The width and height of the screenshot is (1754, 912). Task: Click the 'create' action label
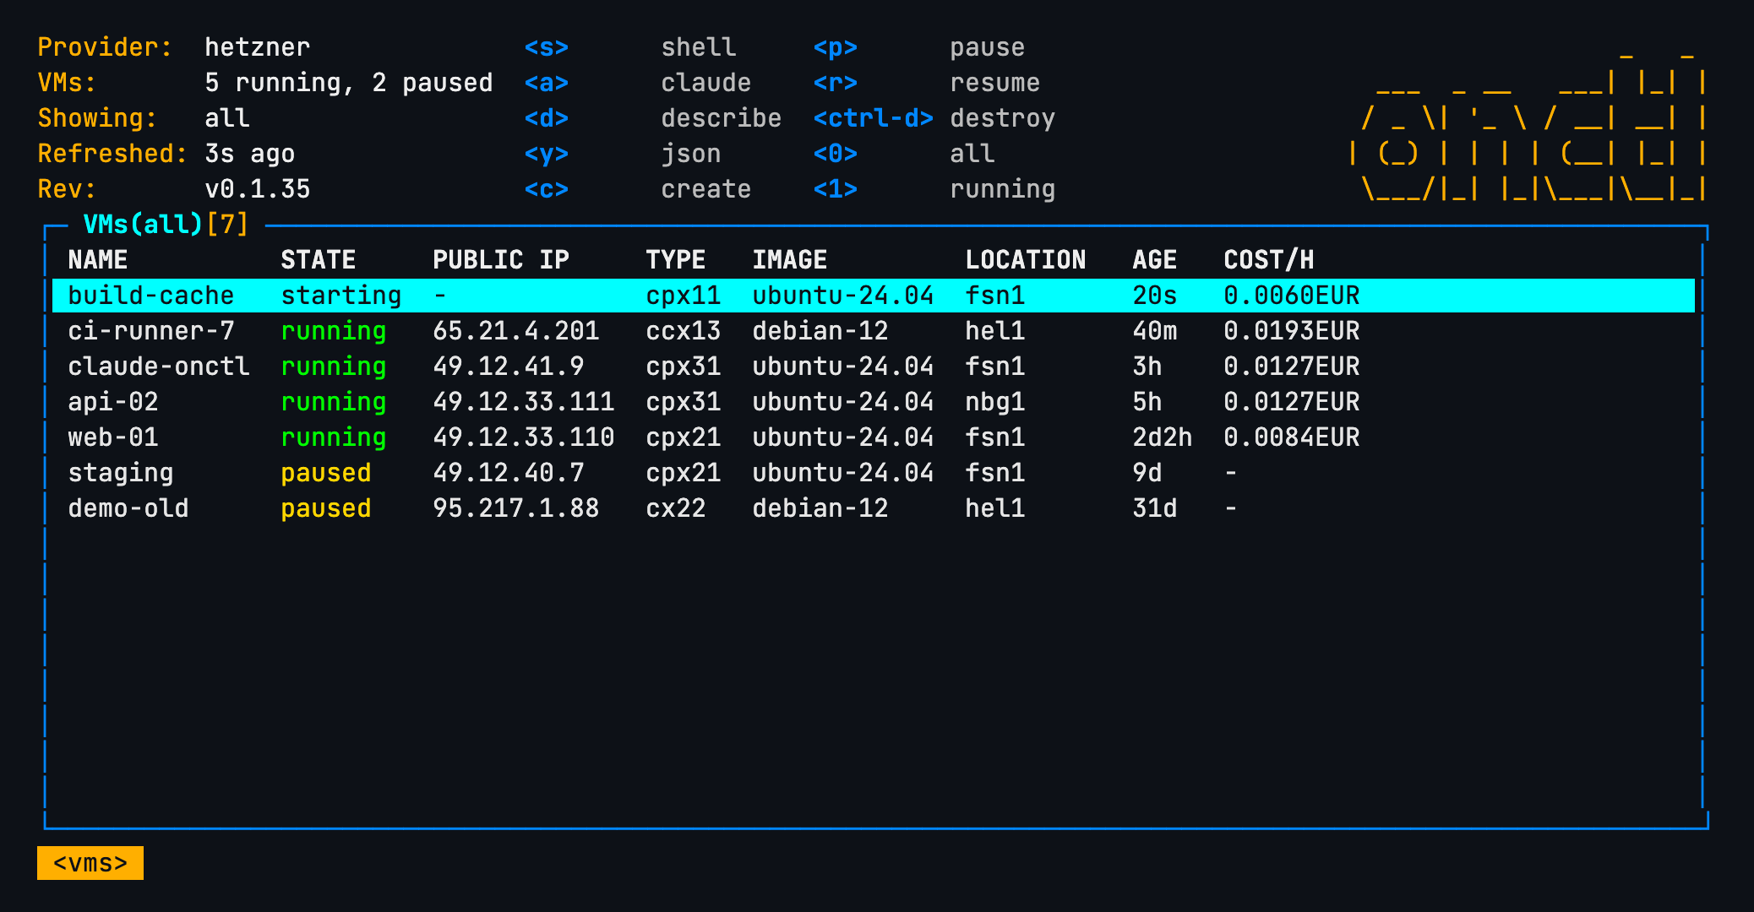point(705,189)
